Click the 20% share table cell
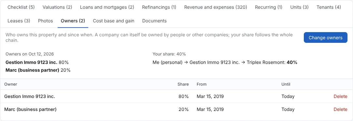The image size is (353, 121). pos(183,109)
